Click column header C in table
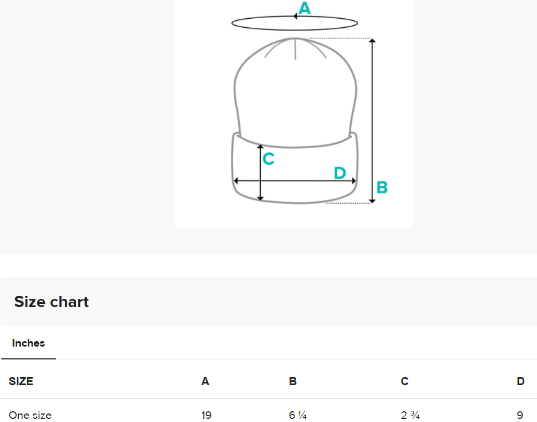 405,381
